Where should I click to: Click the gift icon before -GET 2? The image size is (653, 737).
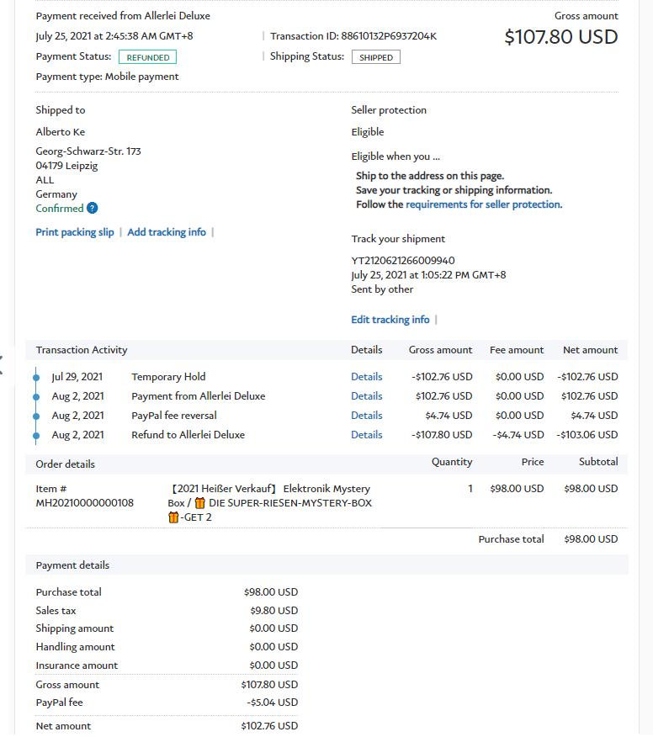[x=173, y=517]
